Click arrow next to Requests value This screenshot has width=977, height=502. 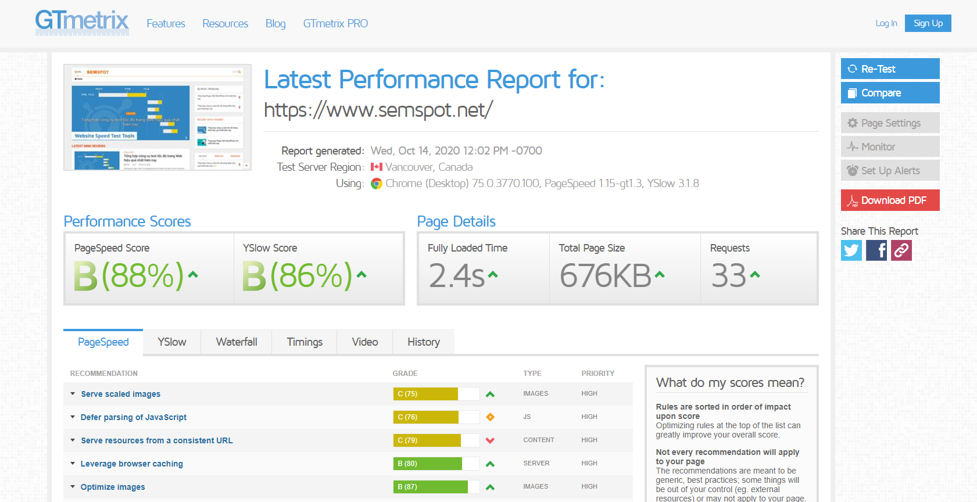pyautogui.click(x=755, y=275)
